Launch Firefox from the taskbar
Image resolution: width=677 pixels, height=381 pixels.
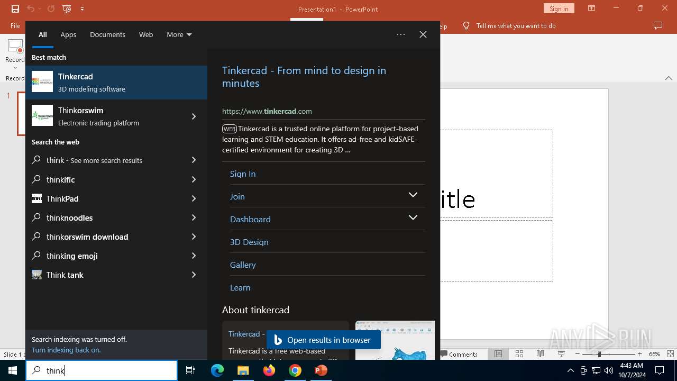point(269,370)
